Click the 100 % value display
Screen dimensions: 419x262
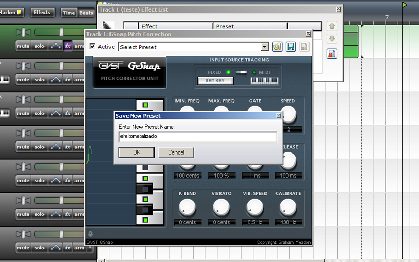click(222, 176)
